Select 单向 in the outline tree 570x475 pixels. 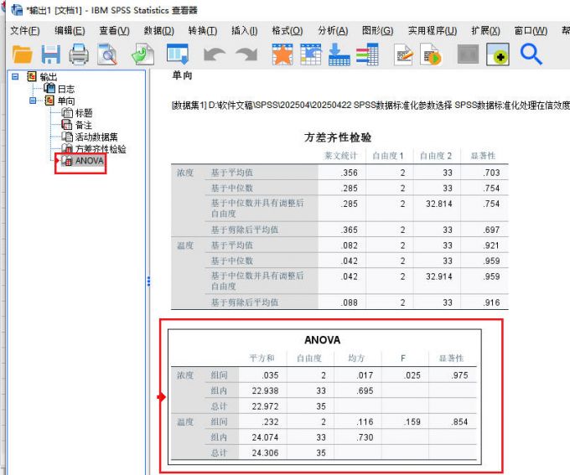coord(65,101)
